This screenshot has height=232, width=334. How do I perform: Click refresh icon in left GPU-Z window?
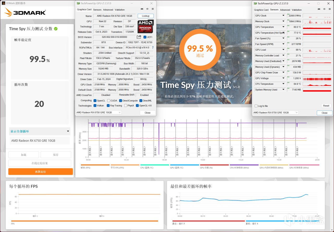point(147,9)
